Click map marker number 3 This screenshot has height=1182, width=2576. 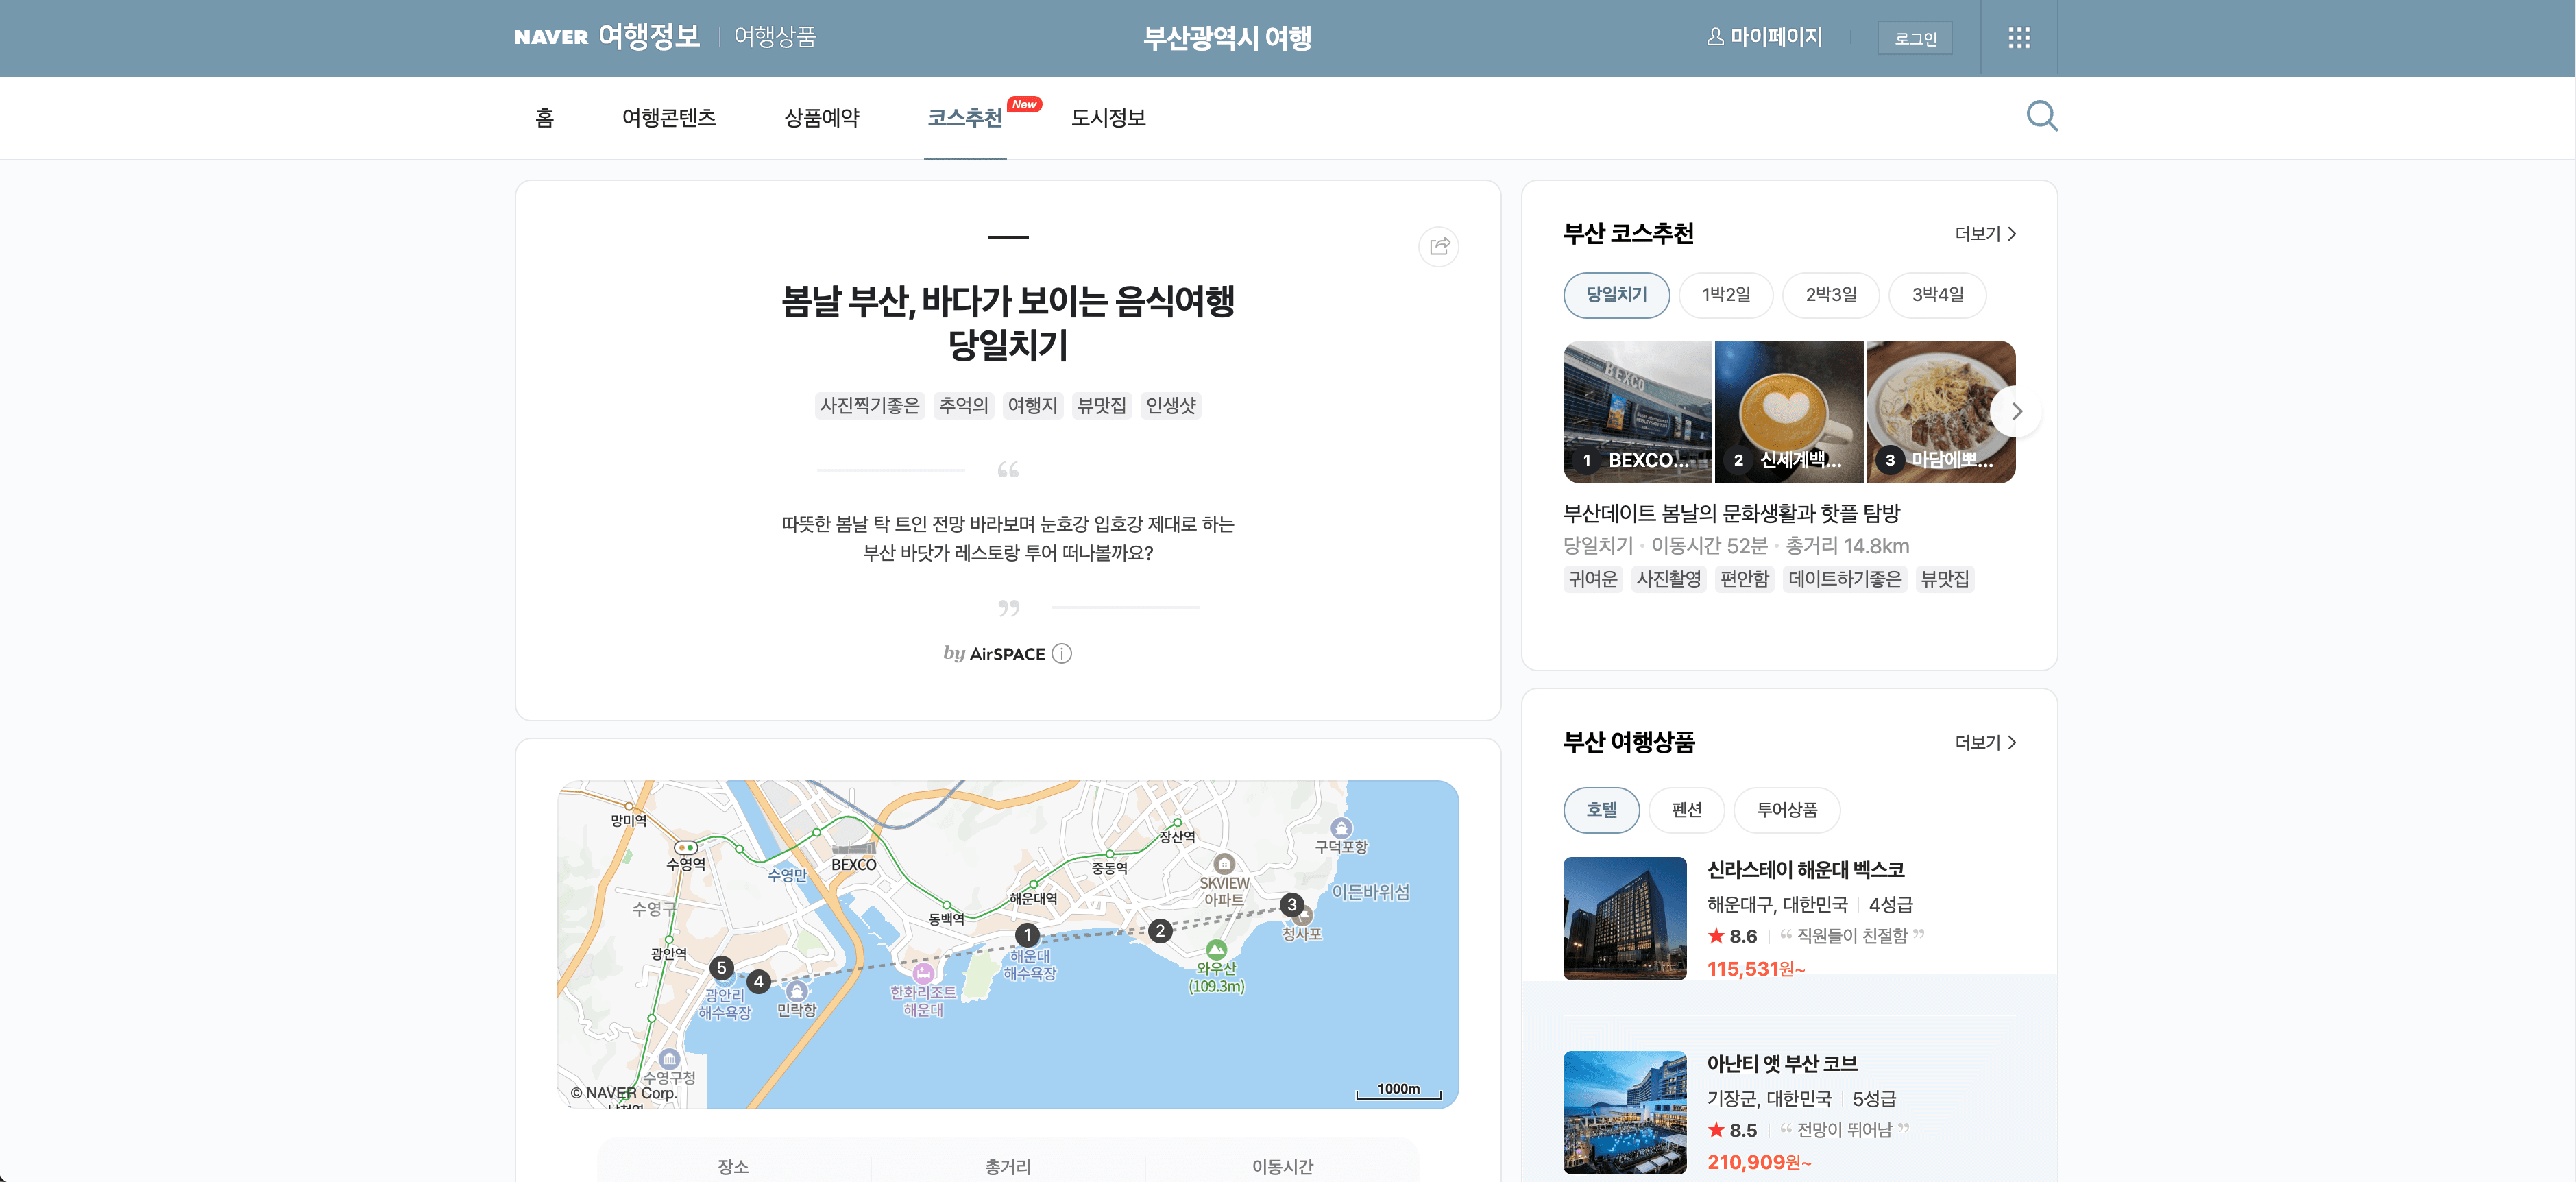tap(1291, 904)
